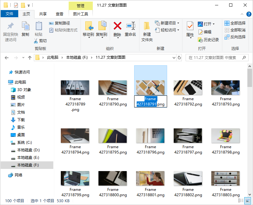The height and width of the screenshot is (205, 253).
Task: Click Invert Selection (反向选择)
Action: pyautogui.click(x=235, y=37)
